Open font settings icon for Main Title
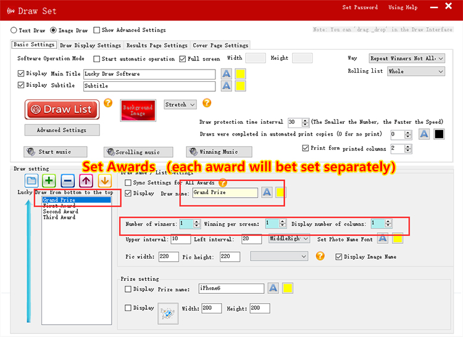The image size is (463, 337). click(227, 73)
